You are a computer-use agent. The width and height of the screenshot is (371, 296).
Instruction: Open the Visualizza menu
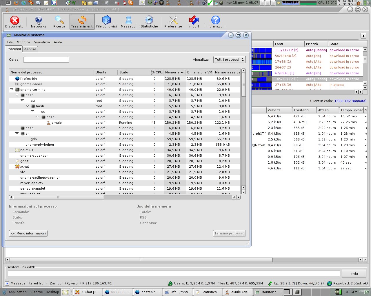coord(42,42)
